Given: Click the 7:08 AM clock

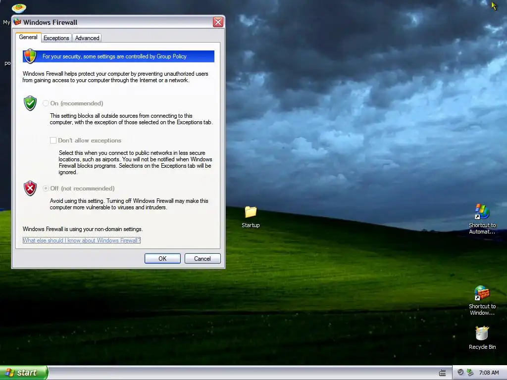Looking at the screenshot, I should point(489,373).
